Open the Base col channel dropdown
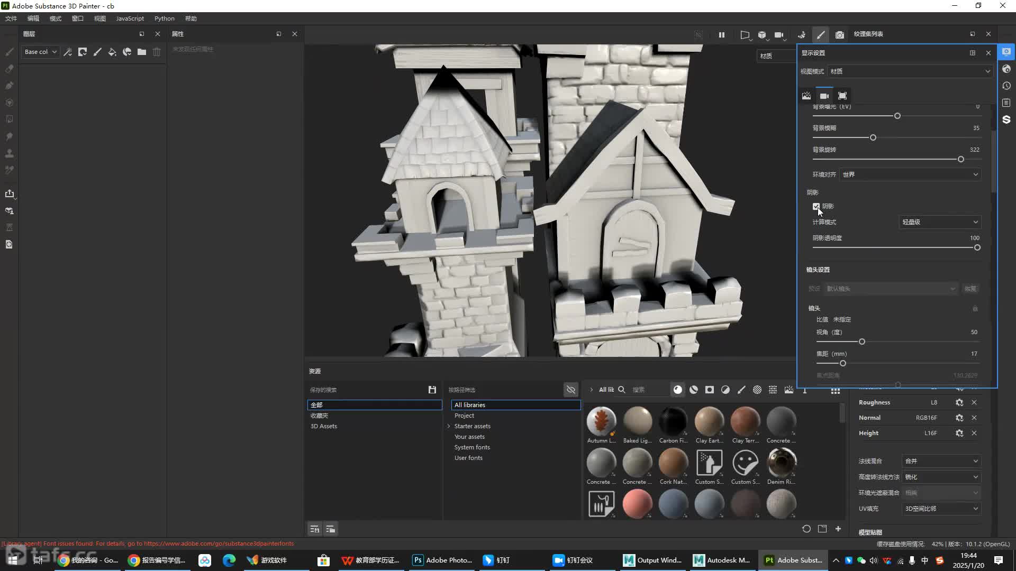This screenshot has width=1016, height=571. pyautogui.click(x=40, y=52)
